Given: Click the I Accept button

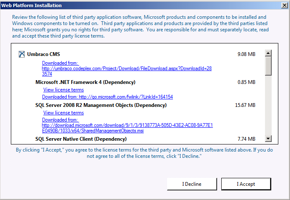Looking at the screenshot, I should tap(246, 184).
